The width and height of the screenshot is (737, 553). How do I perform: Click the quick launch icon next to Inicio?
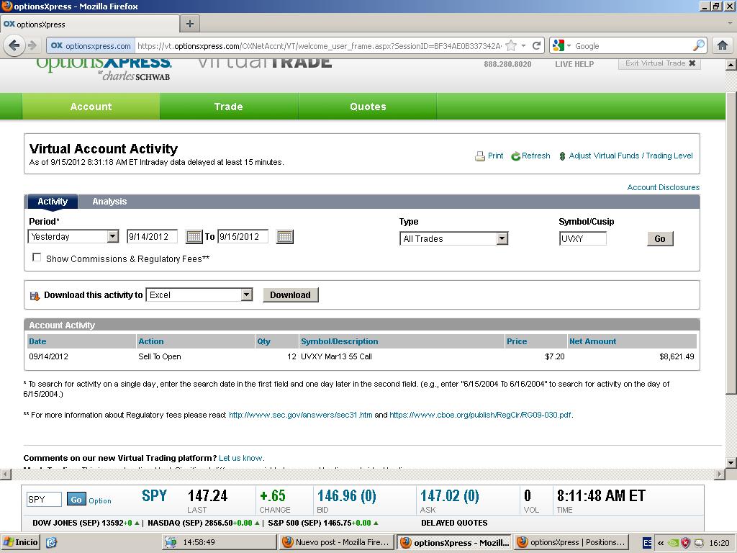pos(51,543)
